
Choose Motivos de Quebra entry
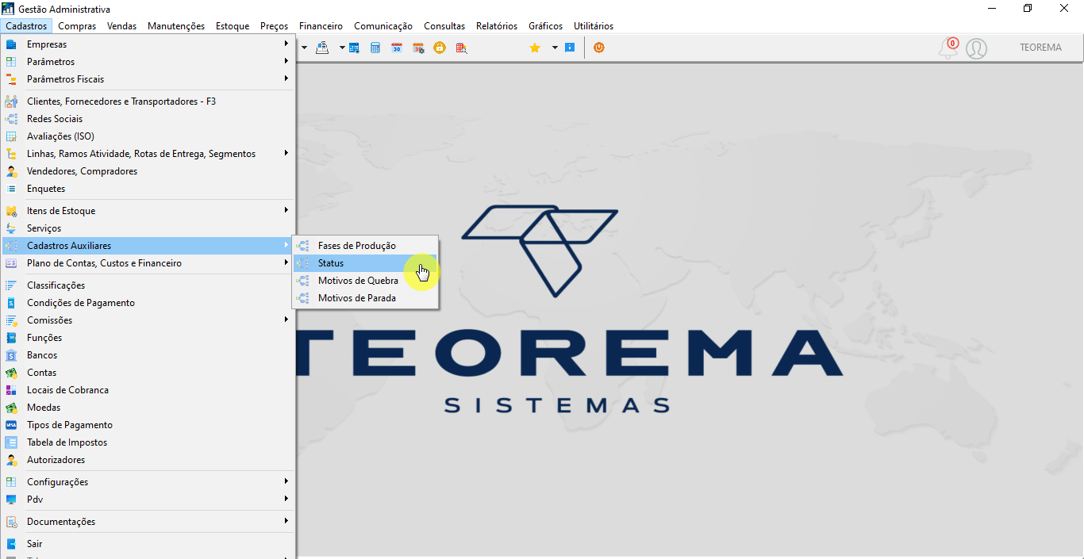(365, 281)
